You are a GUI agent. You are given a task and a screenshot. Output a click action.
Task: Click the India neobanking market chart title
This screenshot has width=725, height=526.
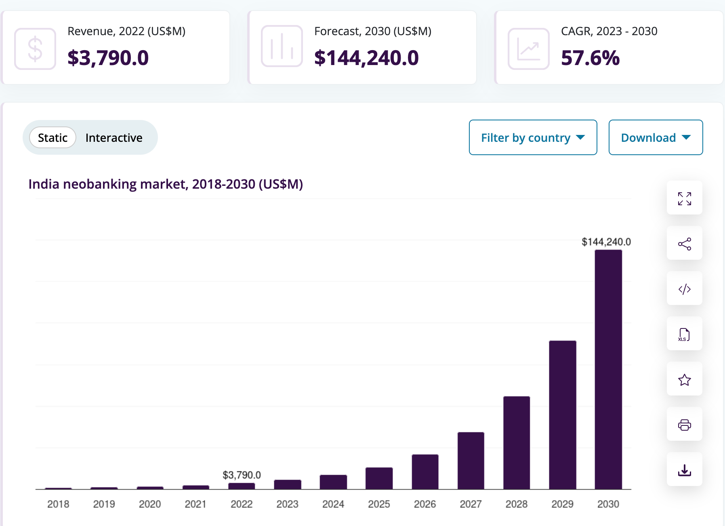[166, 184]
